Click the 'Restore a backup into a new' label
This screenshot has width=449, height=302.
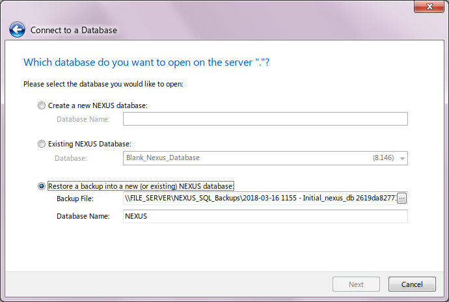click(x=141, y=186)
